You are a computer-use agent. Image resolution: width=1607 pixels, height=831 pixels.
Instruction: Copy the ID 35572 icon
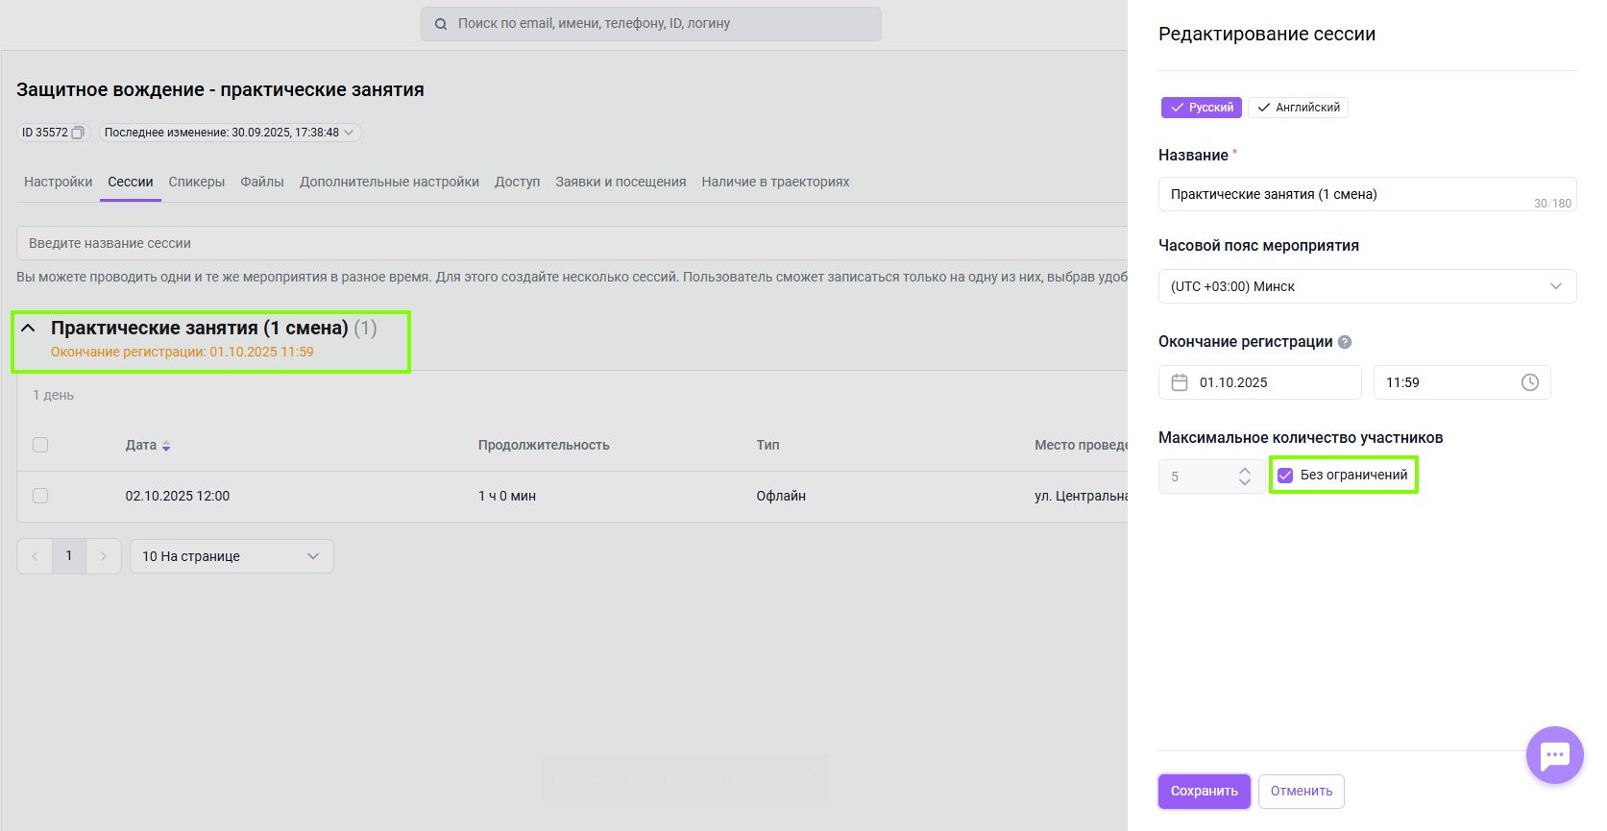pyautogui.click(x=78, y=133)
